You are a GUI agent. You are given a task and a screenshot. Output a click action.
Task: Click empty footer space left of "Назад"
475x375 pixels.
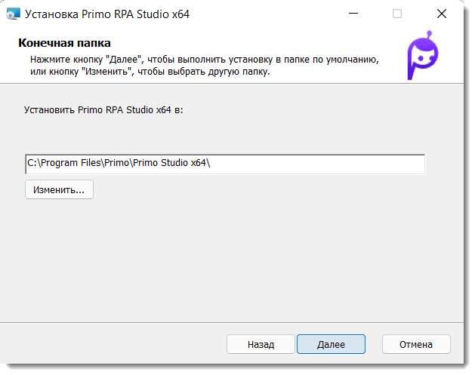pos(113,344)
